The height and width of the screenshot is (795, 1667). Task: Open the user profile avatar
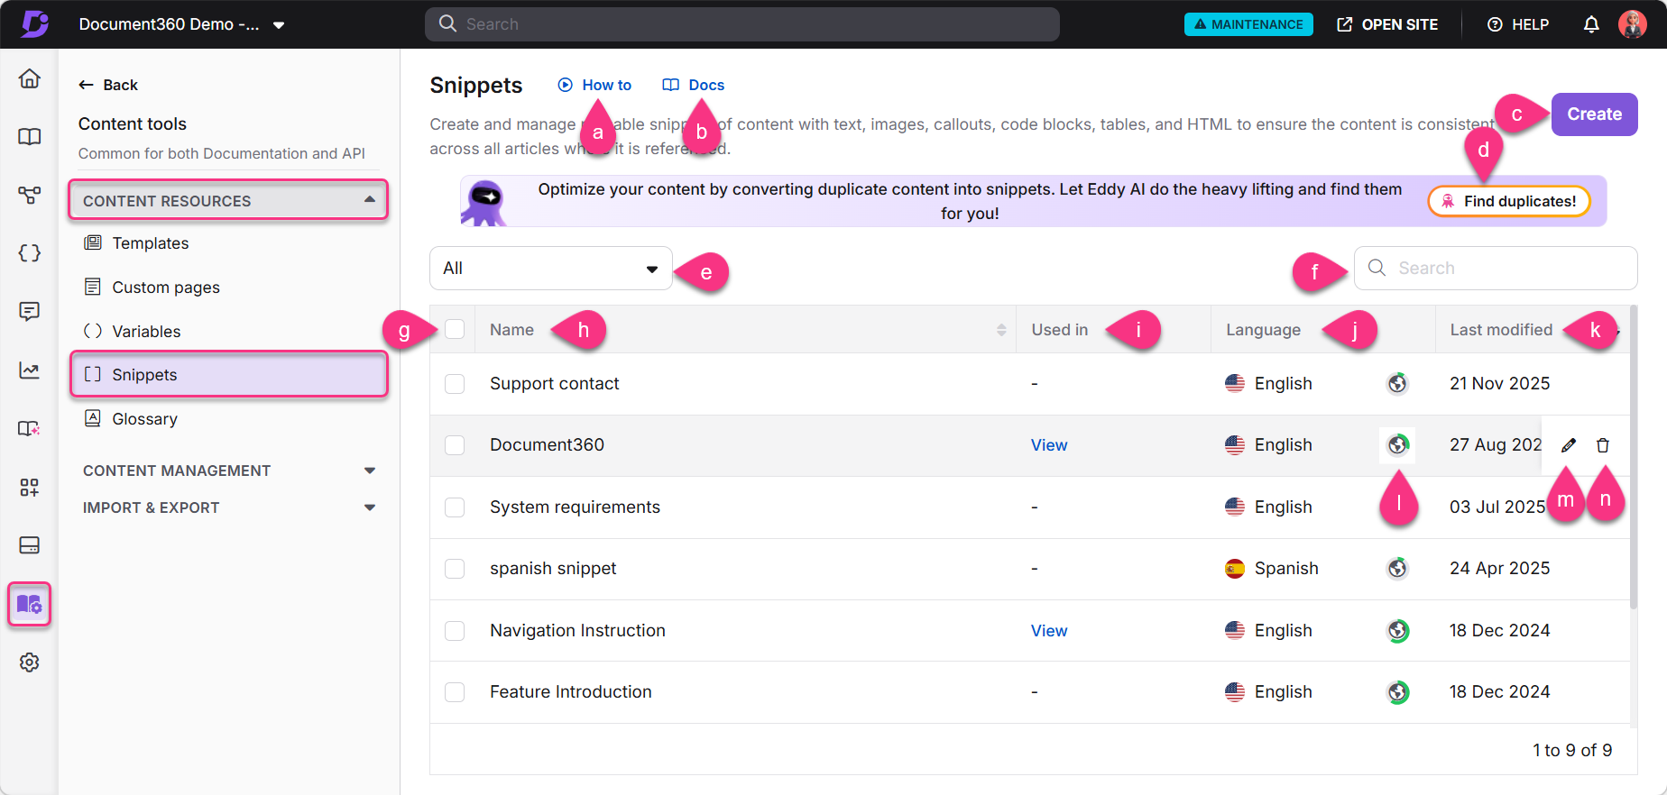[1632, 24]
